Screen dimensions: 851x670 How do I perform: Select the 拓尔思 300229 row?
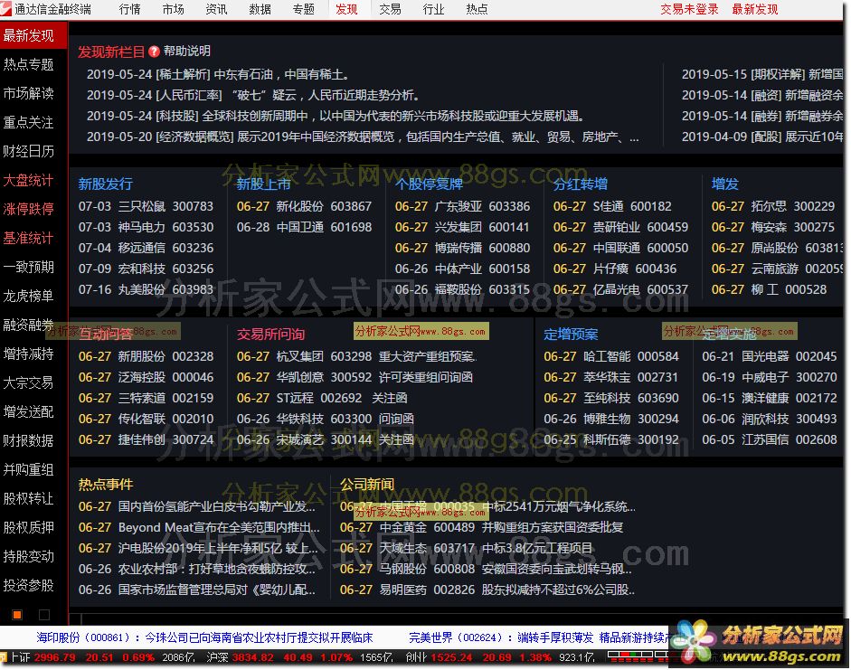click(773, 206)
